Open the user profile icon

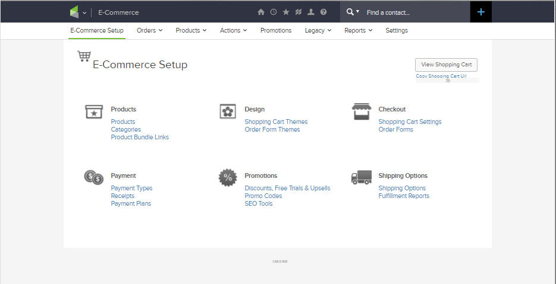coord(311,12)
